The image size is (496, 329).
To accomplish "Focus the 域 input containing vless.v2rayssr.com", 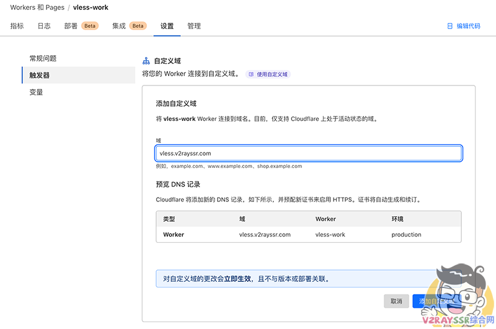I will coord(308,153).
